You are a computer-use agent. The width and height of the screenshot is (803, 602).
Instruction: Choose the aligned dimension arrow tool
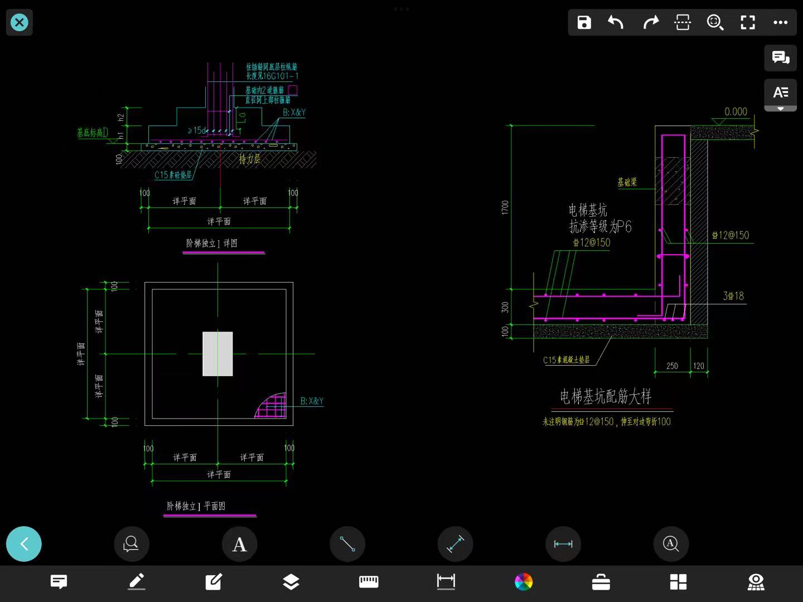tap(456, 543)
